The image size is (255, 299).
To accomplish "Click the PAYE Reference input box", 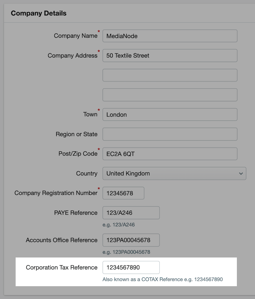I will tap(131, 213).
